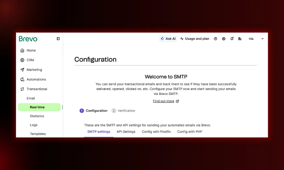Select step 2 Verification
This screenshot has height=170, width=284.
(123, 111)
